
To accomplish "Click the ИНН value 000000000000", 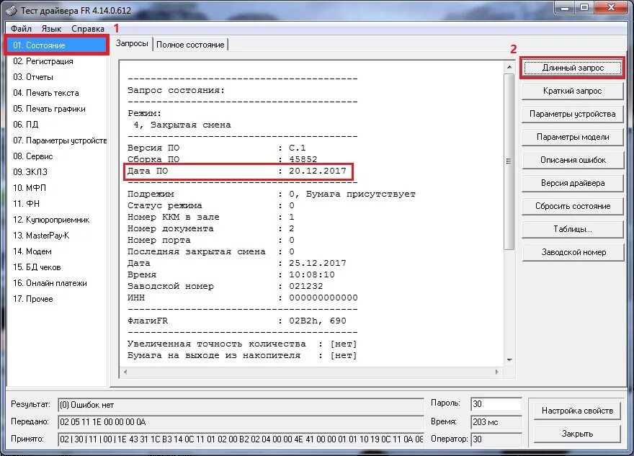I will pyautogui.click(x=323, y=298).
